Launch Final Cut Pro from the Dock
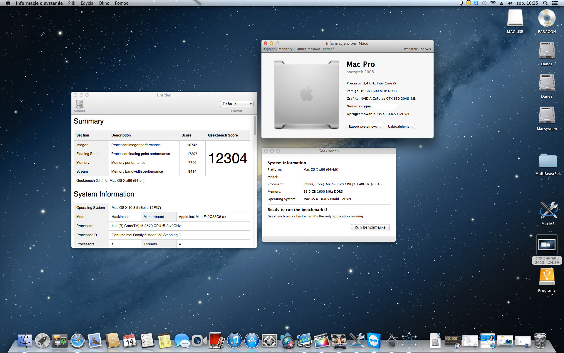This screenshot has width=564, height=353. click(x=322, y=341)
